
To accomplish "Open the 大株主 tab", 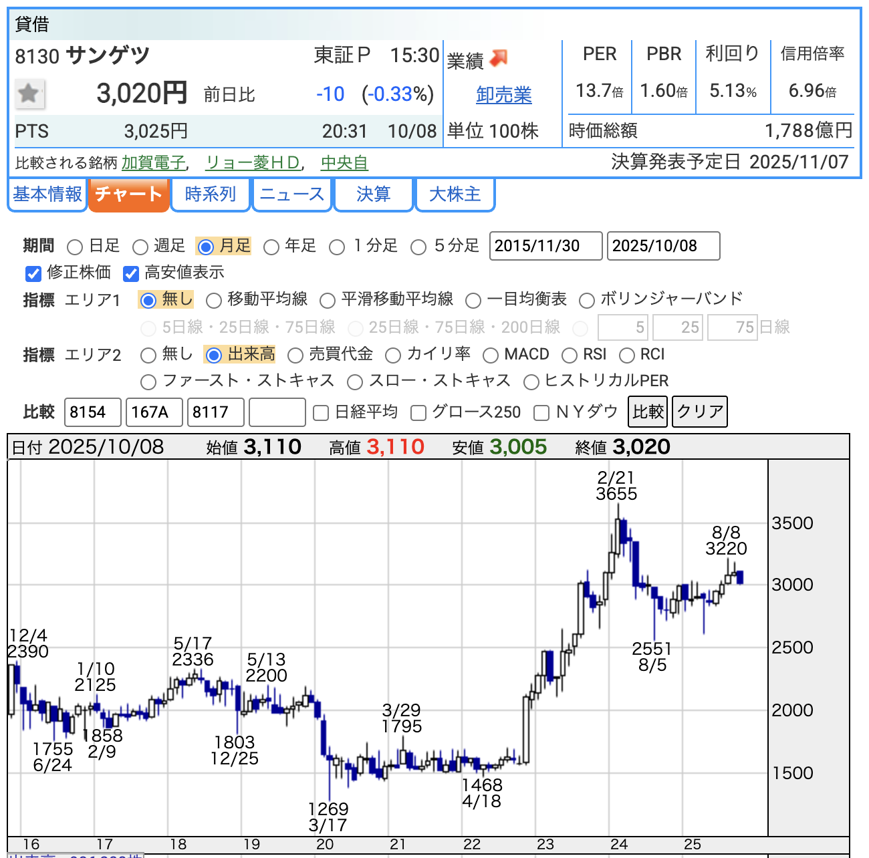I will (x=455, y=194).
